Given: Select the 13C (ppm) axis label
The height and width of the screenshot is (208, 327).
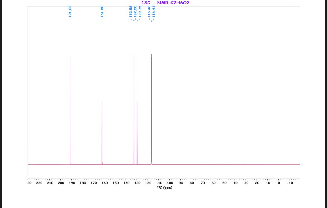Looking at the screenshot, I should pos(165,188).
